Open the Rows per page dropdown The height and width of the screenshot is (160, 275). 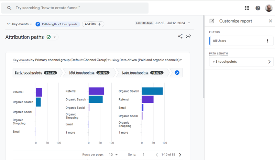113,155
